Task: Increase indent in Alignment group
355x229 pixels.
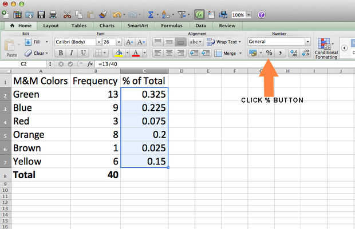Action: [206, 53]
